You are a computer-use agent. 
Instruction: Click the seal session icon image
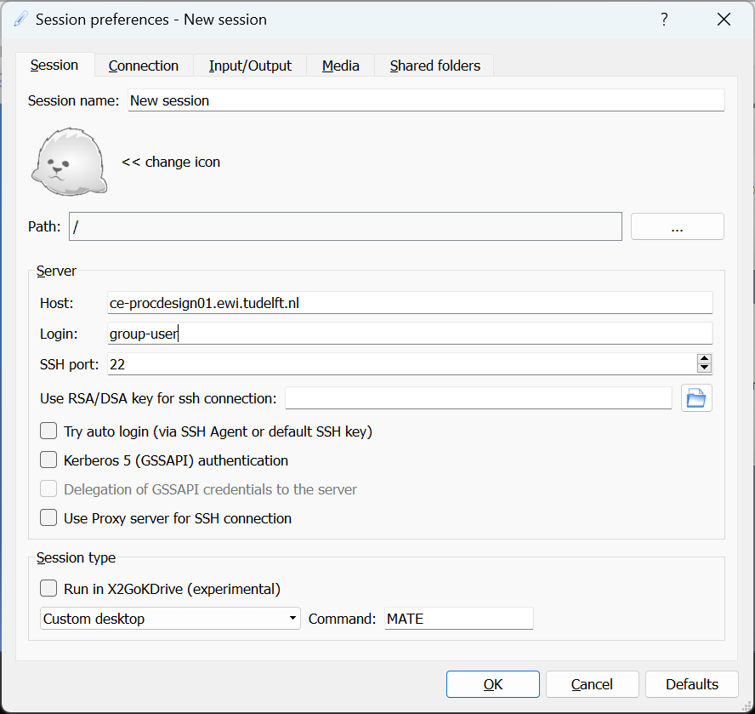pyautogui.click(x=70, y=162)
